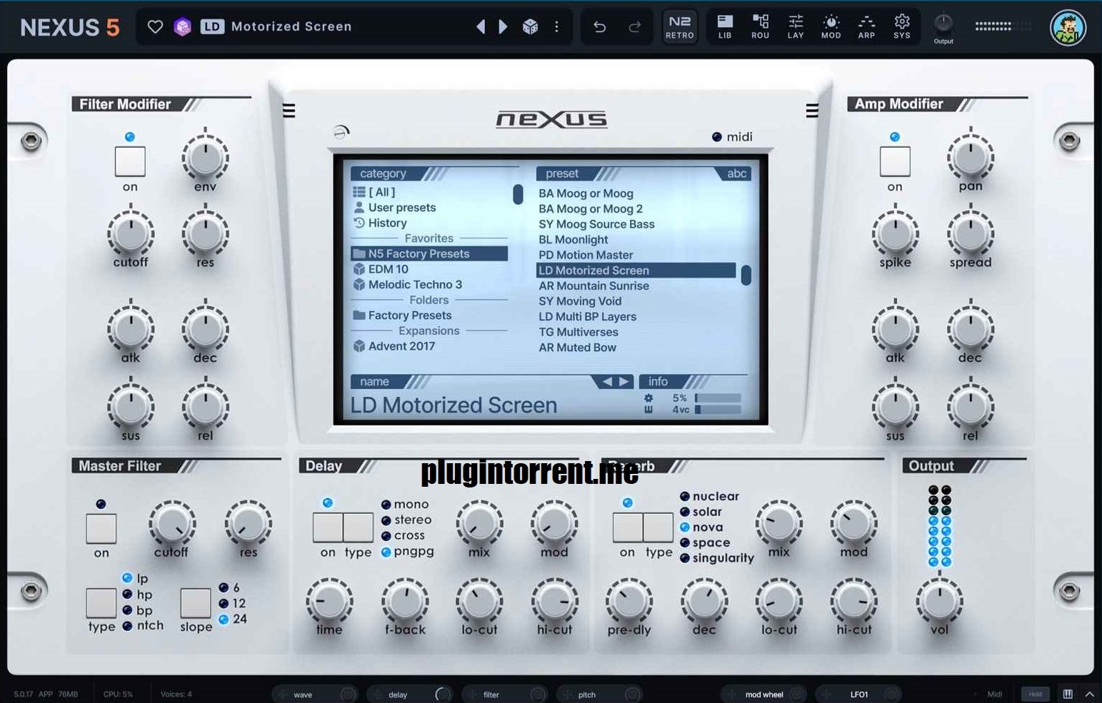Screen dimensions: 1102x703
Task: Toggle the Reverb on button
Action: pyautogui.click(x=628, y=527)
